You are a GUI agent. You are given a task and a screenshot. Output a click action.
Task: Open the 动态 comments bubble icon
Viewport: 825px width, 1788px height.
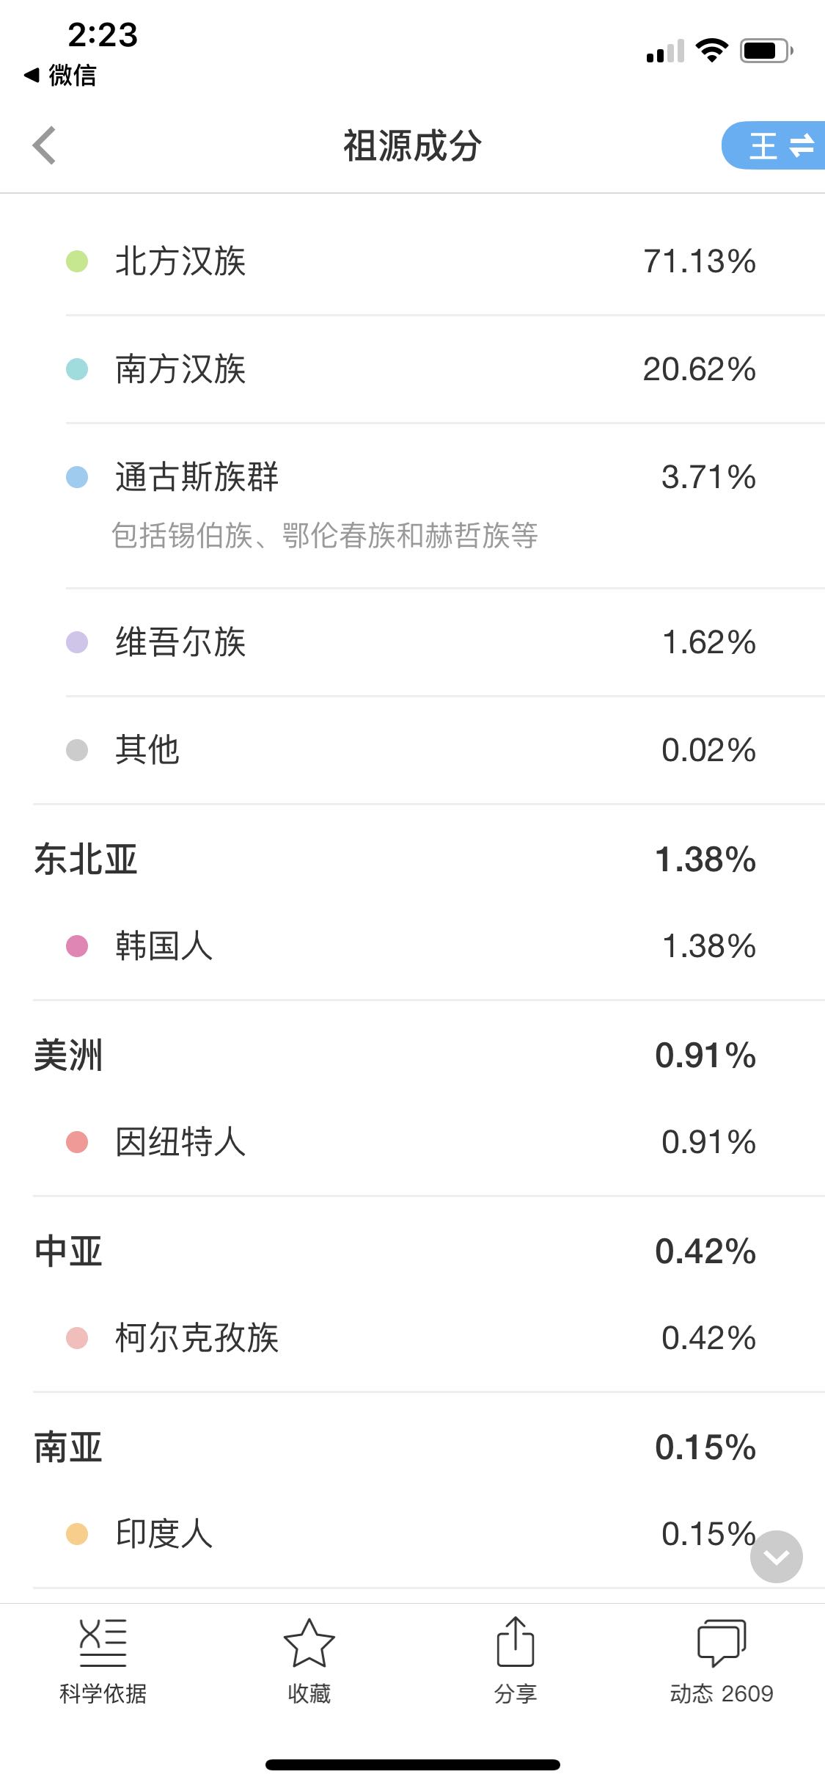tap(721, 1643)
